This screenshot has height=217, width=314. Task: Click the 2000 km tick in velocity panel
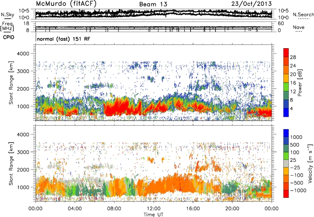point(23,170)
